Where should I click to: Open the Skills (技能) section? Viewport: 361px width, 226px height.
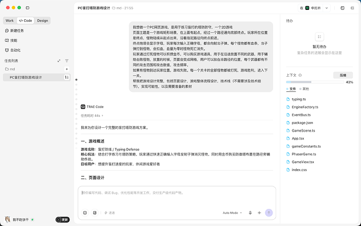[12, 40]
